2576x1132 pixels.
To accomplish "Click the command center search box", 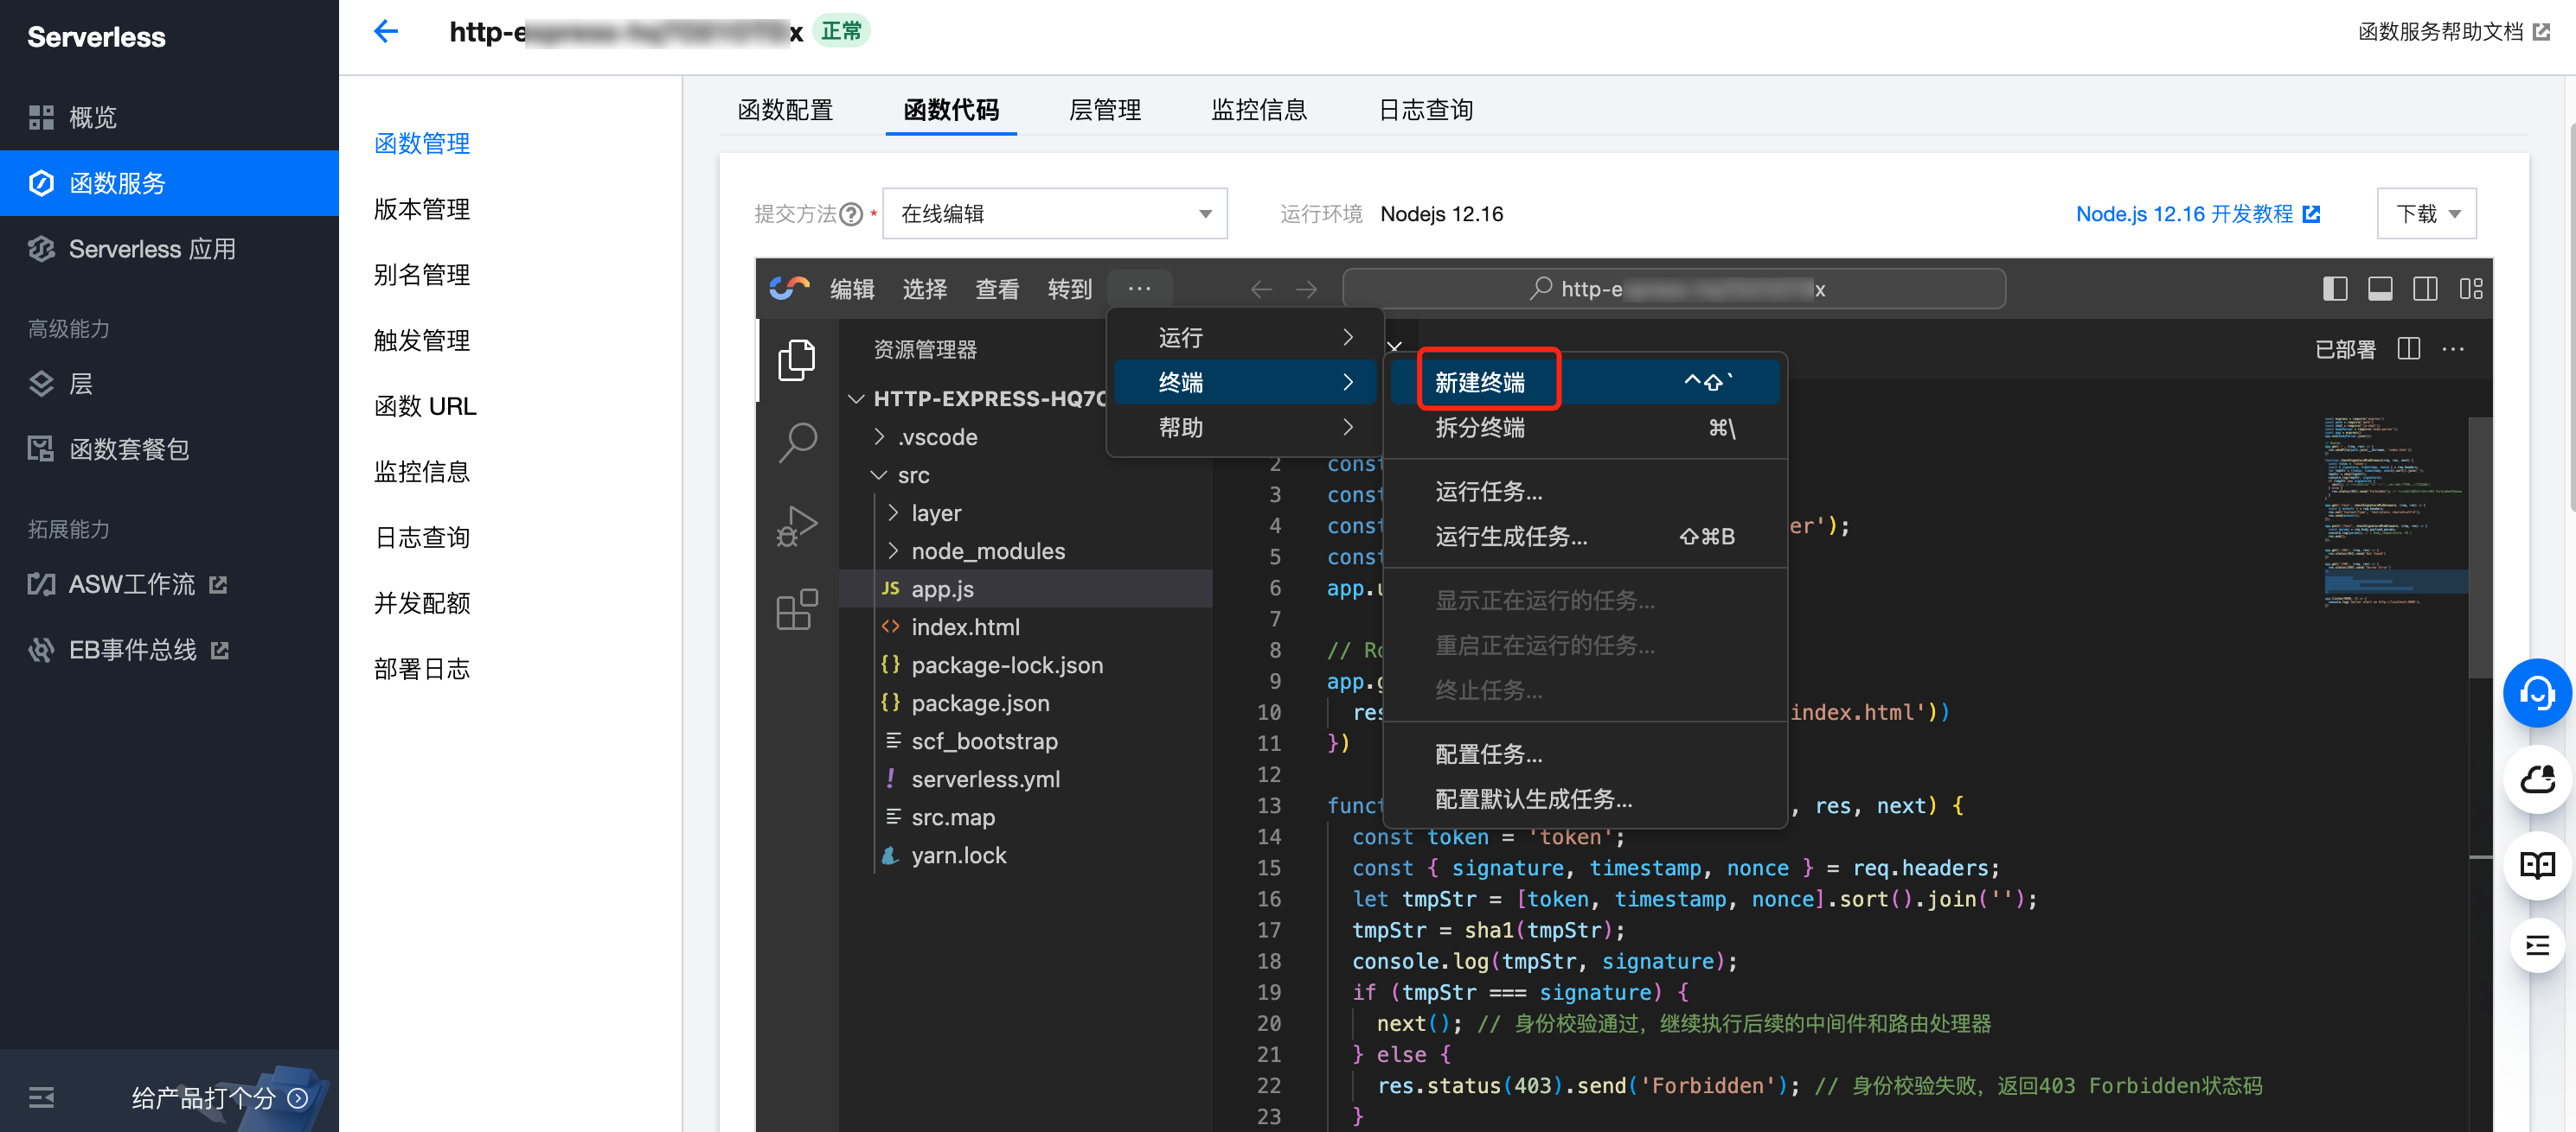I will [1673, 289].
